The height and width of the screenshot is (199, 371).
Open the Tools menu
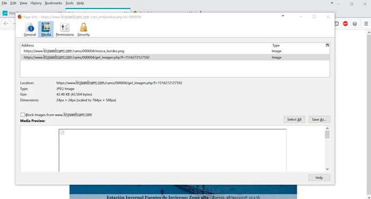[69, 3]
